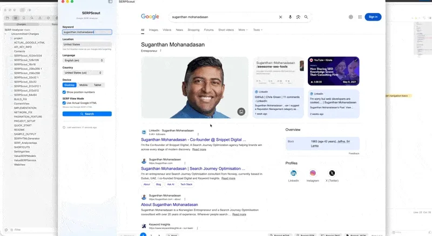Open Google quick settings gear icon

(350, 17)
